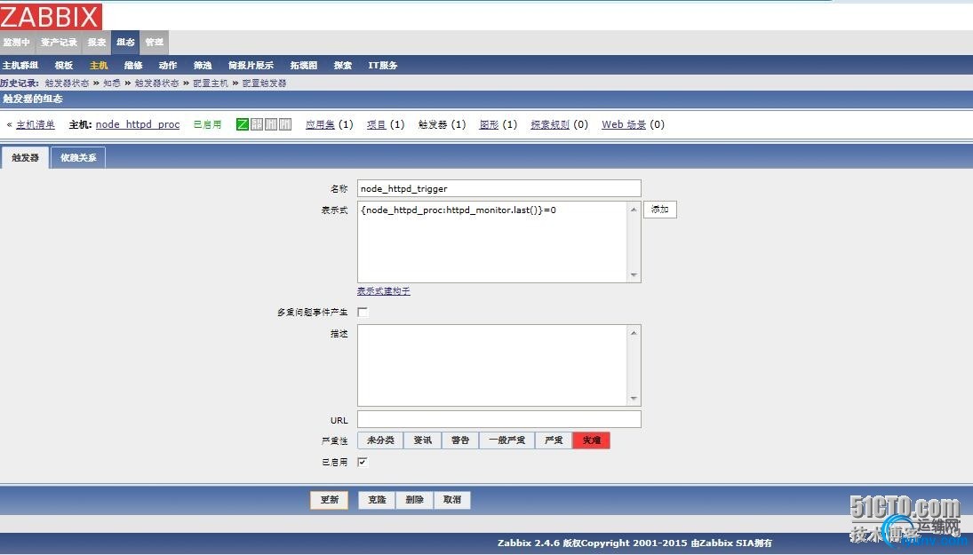The height and width of the screenshot is (555, 973).
Task: Go to IT服务 submenu
Action: pyautogui.click(x=382, y=65)
